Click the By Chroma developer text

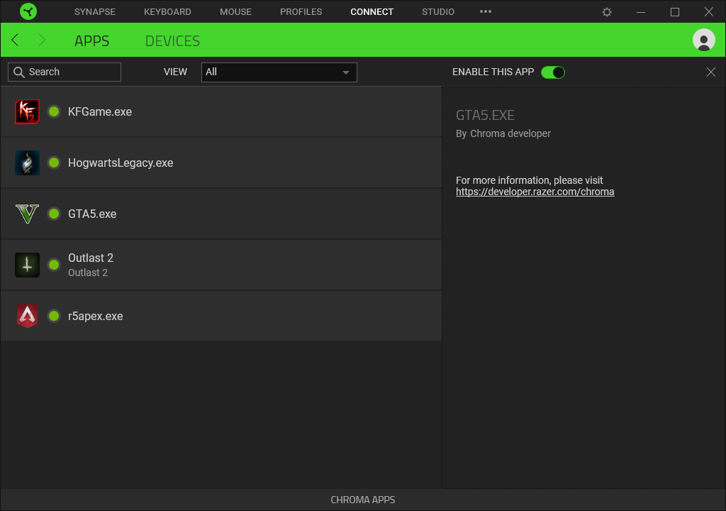point(503,133)
